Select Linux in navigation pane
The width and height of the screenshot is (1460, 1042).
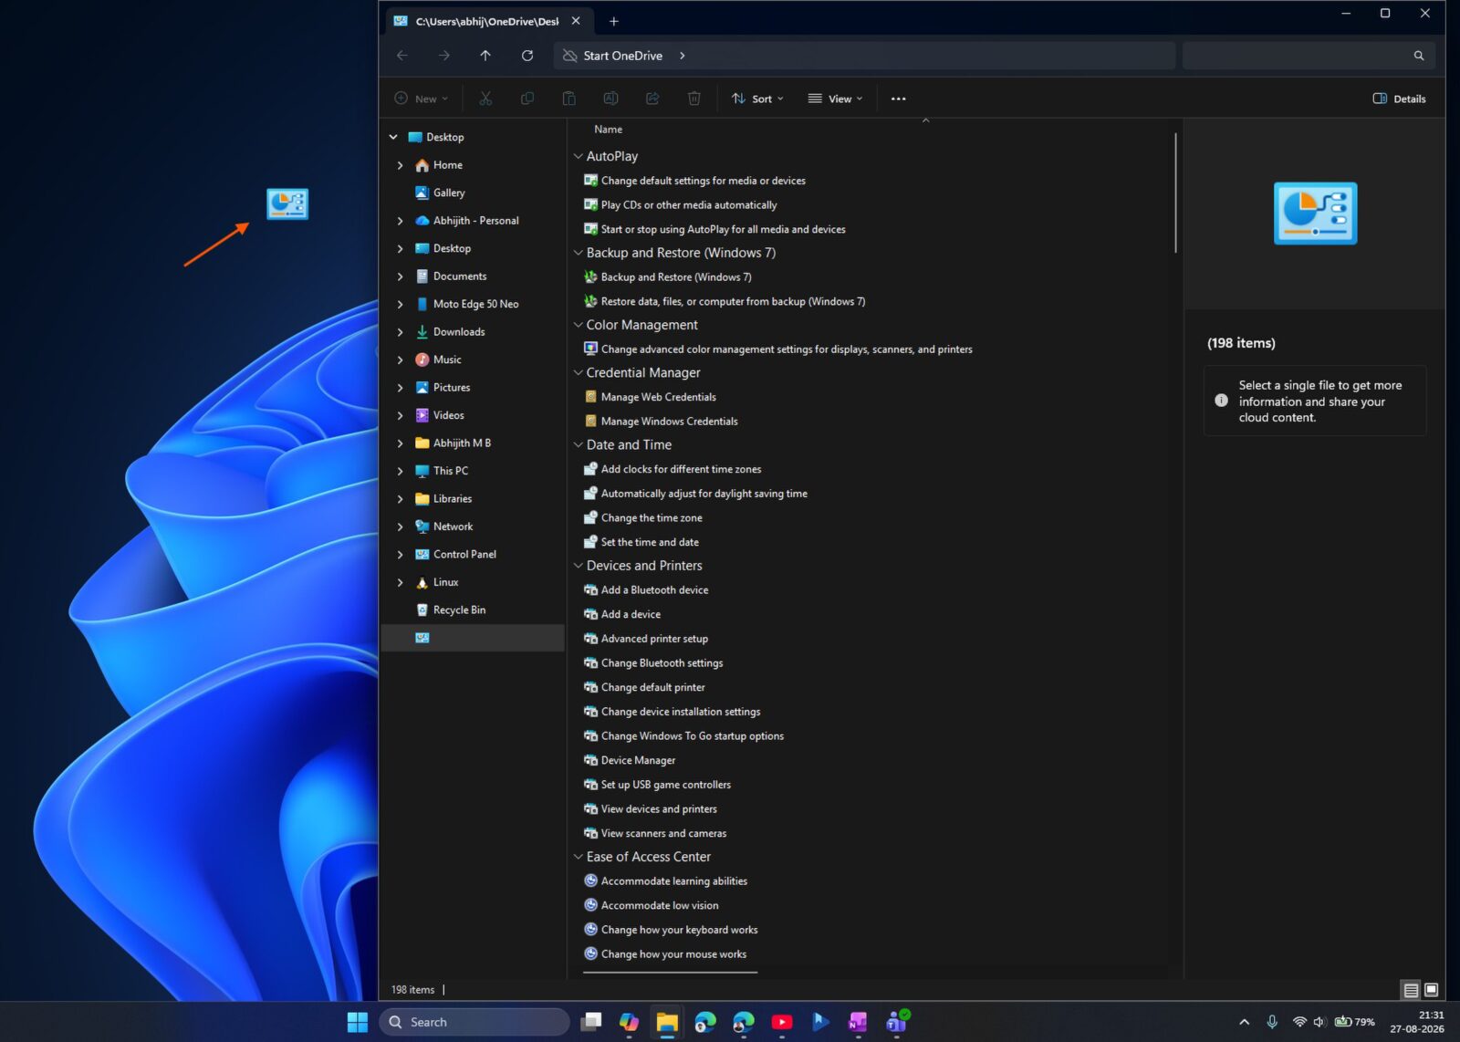pyautogui.click(x=445, y=582)
